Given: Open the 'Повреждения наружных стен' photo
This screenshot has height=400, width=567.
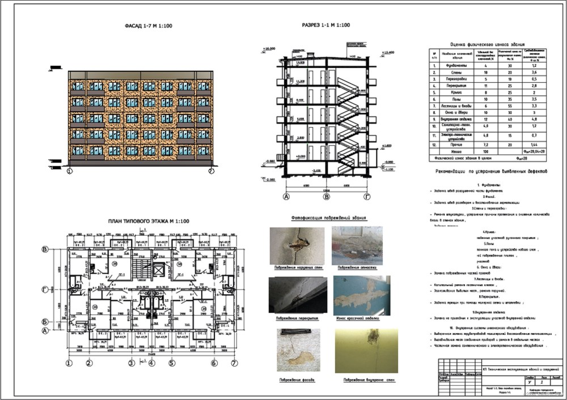Looking at the screenshot, I should pos(297,245).
